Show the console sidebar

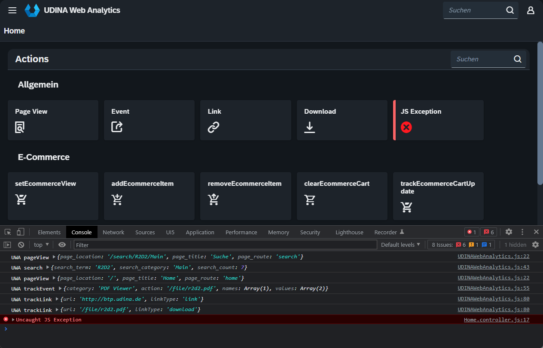[x=7, y=245]
